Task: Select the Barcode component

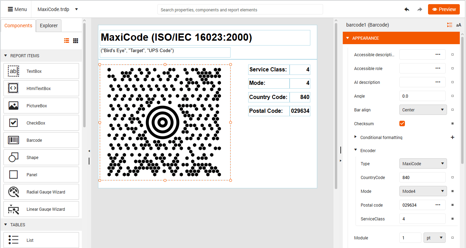Action: tap(41, 140)
